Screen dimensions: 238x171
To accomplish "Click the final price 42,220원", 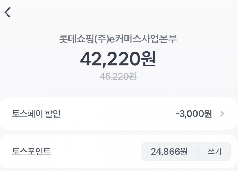I will click(118, 59).
